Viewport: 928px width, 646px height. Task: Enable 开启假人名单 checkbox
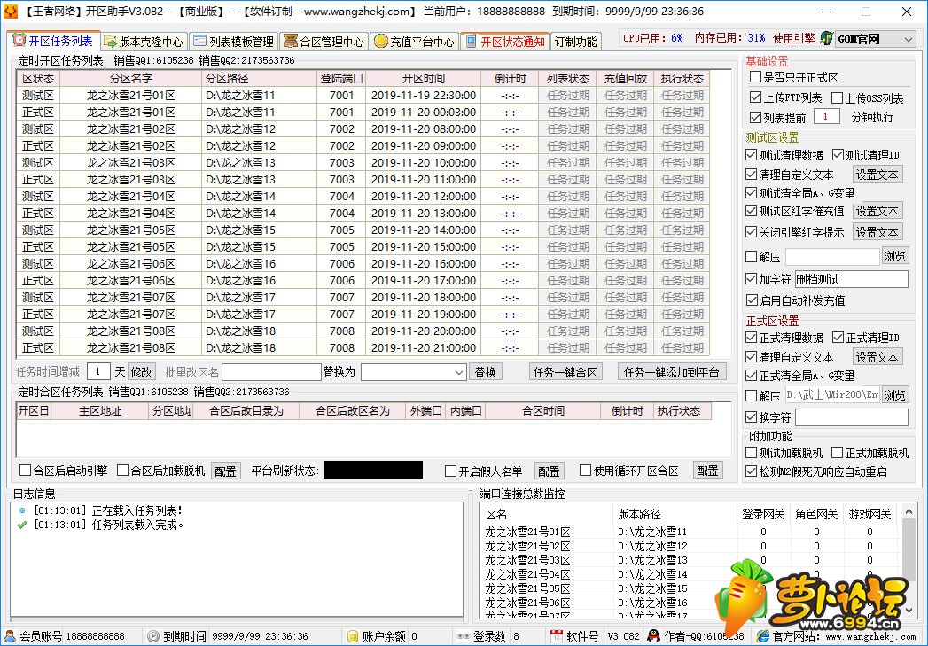[x=451, y=471]
